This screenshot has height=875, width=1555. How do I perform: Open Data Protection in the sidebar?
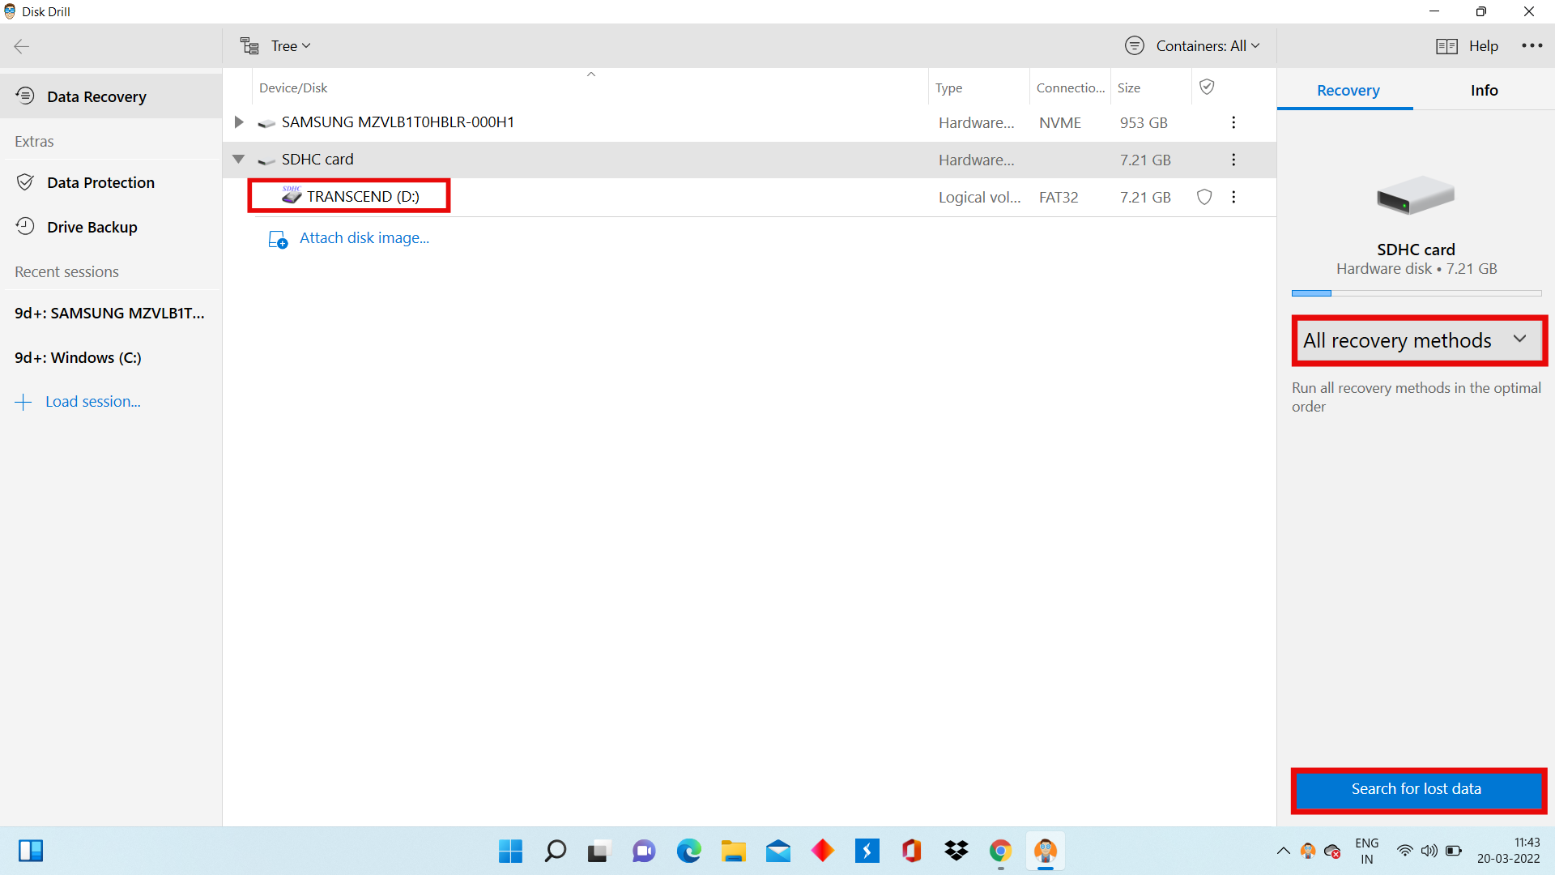click(x=111, y=182)
